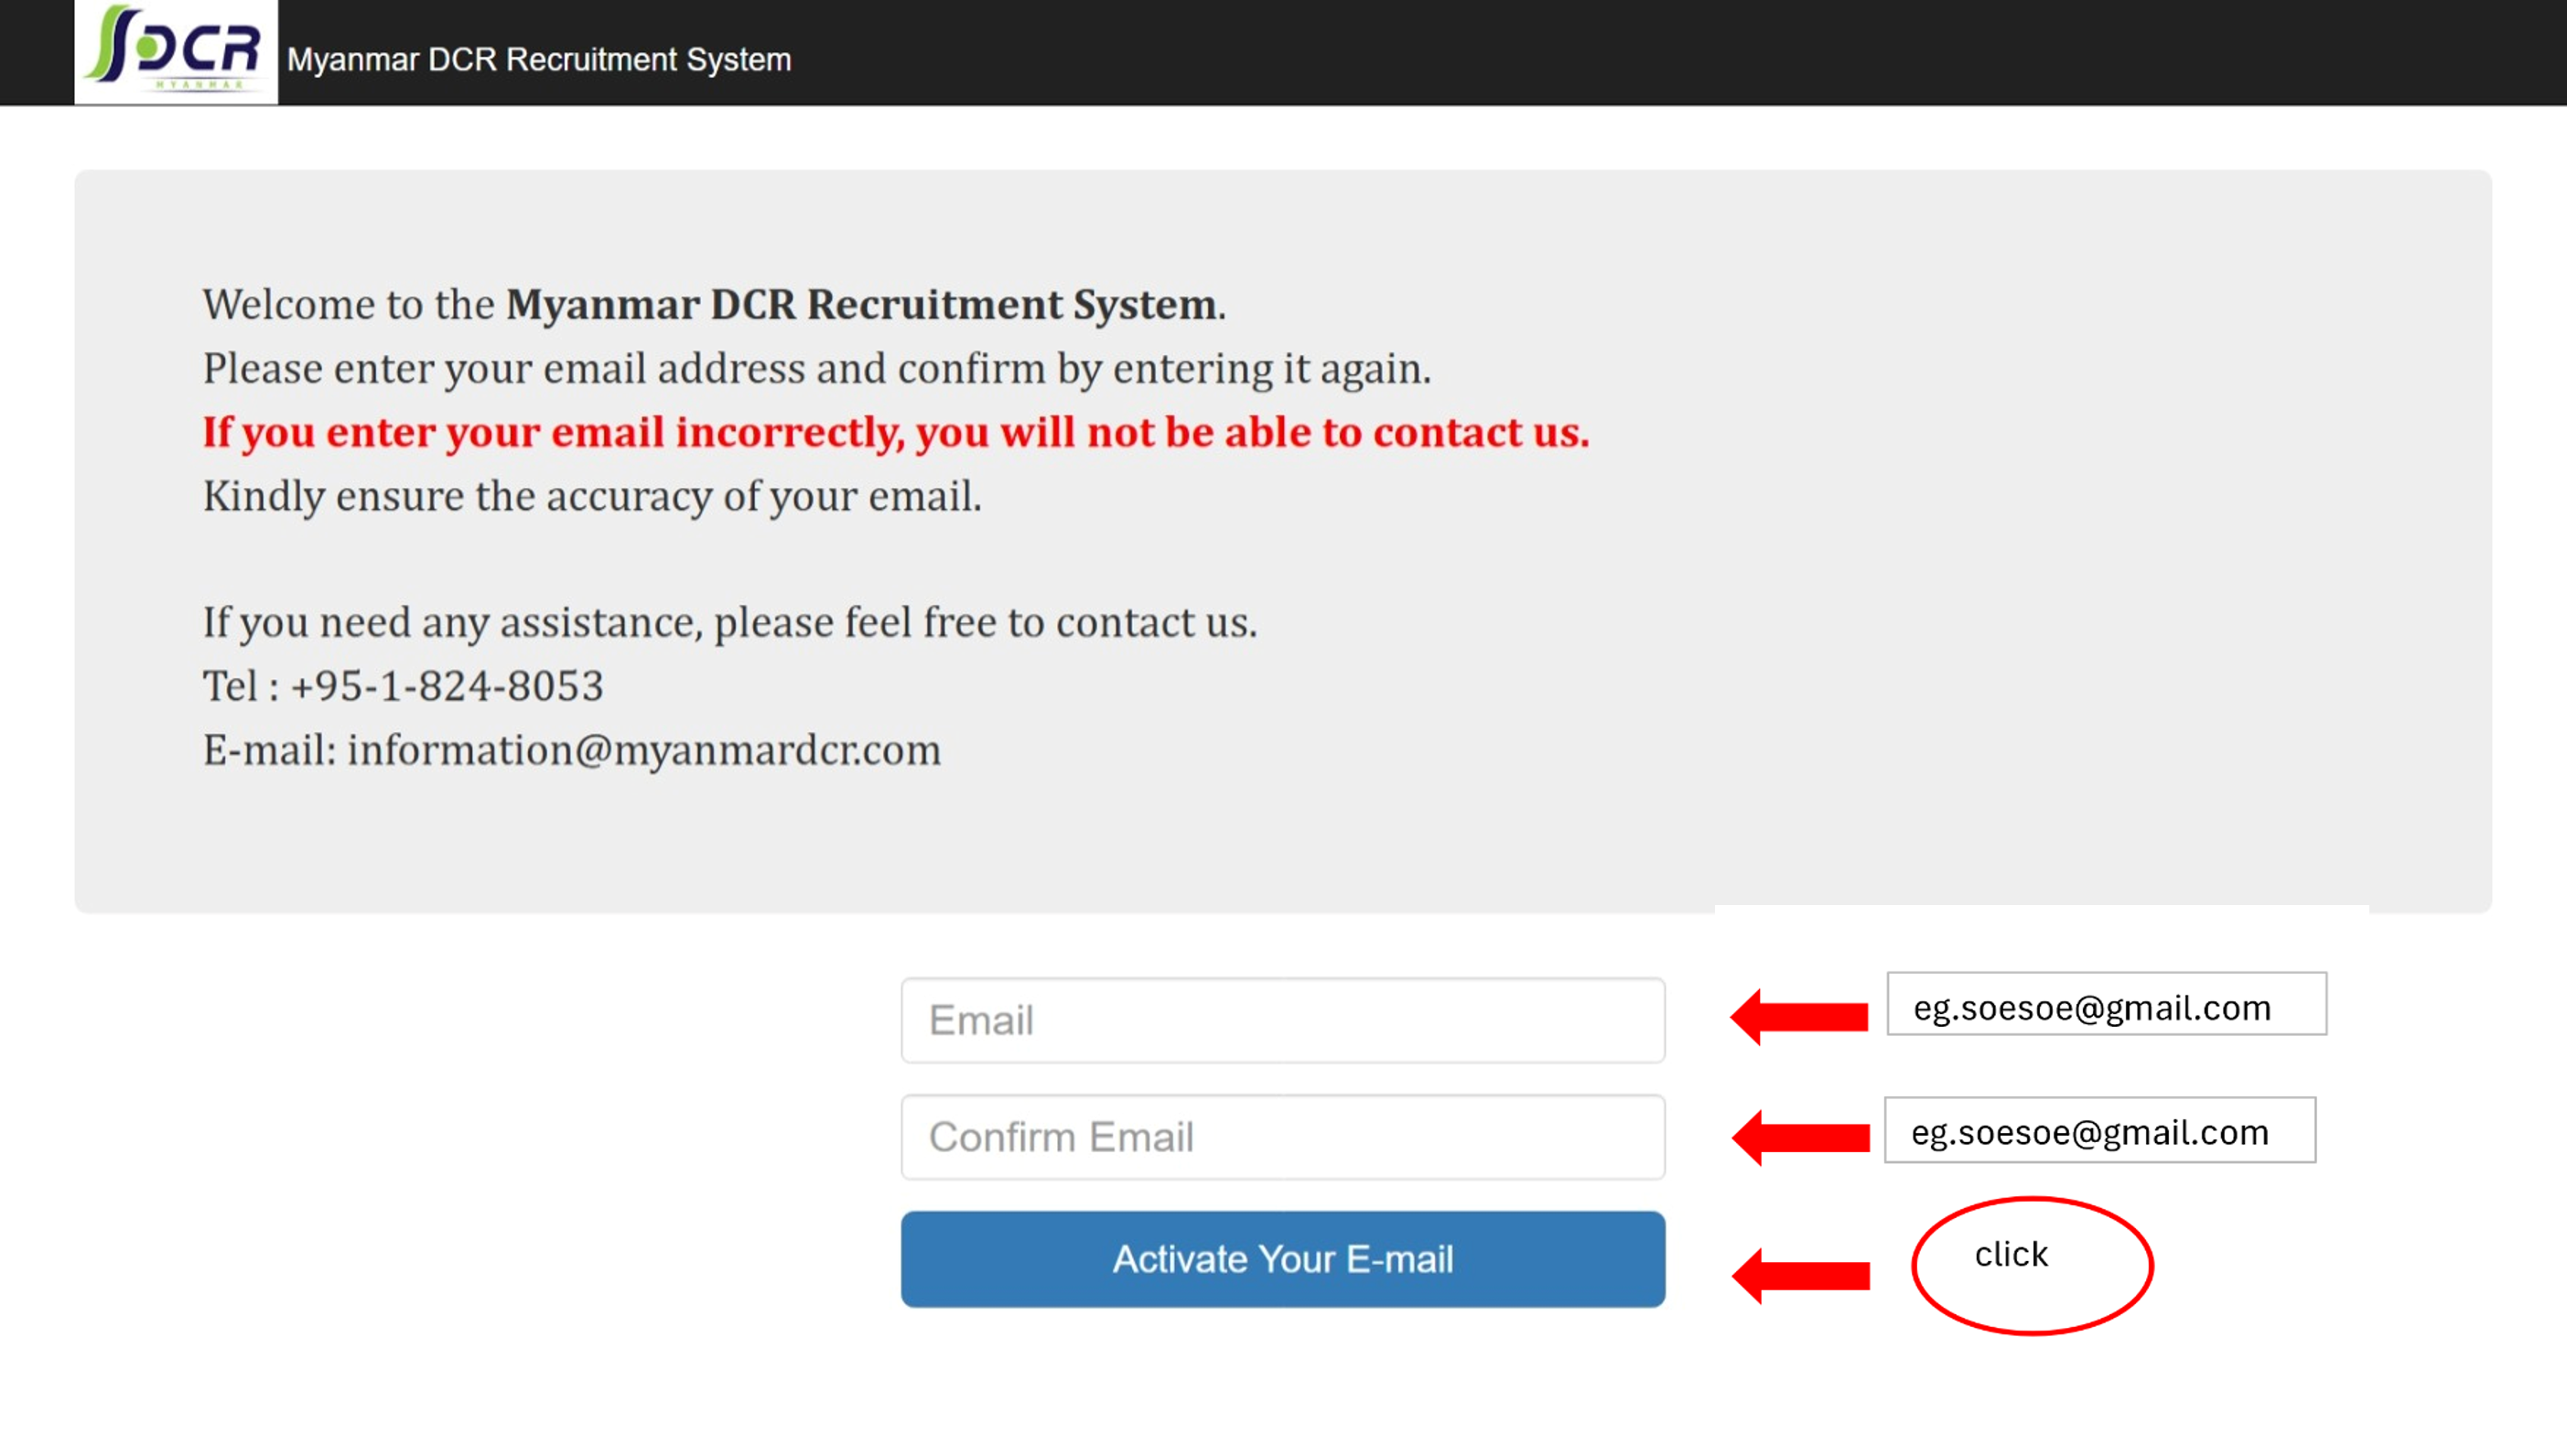Click the 'Please enter your email address' sentence
The image size is (2567, 1456).
coord(816,369)
